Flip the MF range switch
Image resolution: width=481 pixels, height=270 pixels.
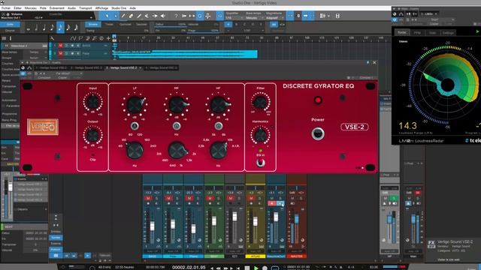click(x=177, y=126)
